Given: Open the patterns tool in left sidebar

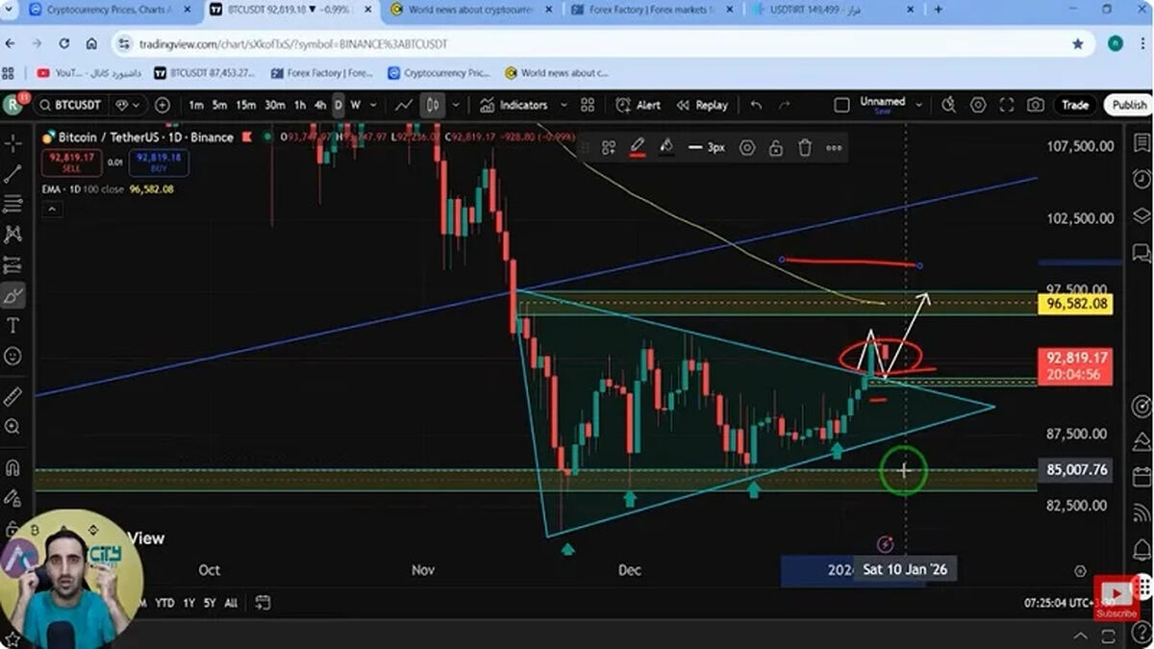Looking at the screenshot, I should click(13, 234).
